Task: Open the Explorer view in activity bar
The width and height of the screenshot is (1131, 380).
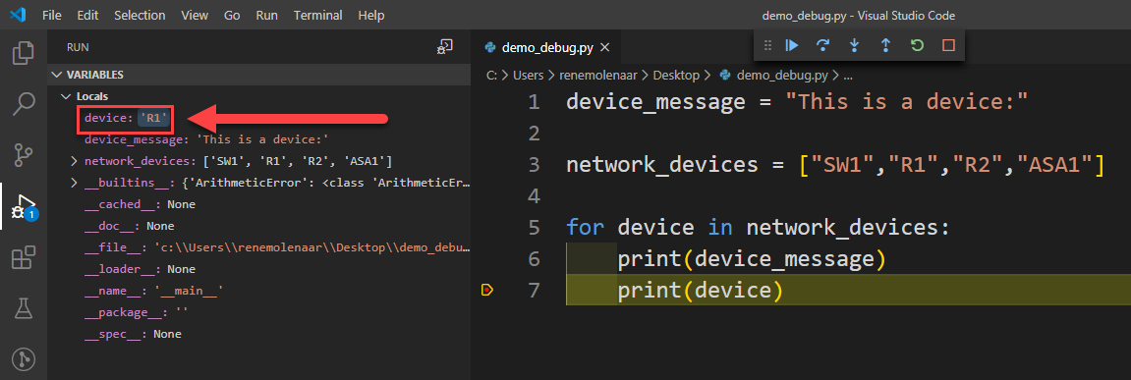Action: click(x=24, y=53)
